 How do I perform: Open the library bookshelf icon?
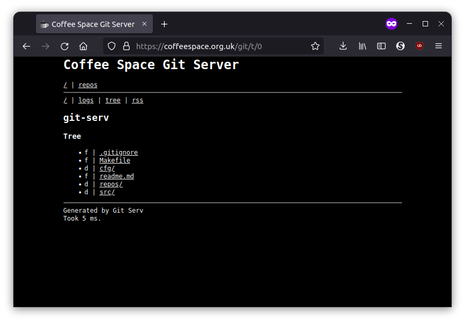pyautogui.click(x=362, y=46)
